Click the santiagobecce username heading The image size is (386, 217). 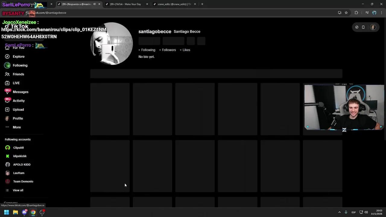pos(155,31)
